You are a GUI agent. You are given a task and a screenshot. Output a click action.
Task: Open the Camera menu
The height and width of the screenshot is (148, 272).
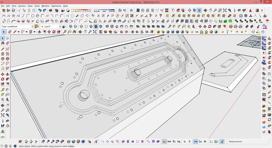point(22,6)
